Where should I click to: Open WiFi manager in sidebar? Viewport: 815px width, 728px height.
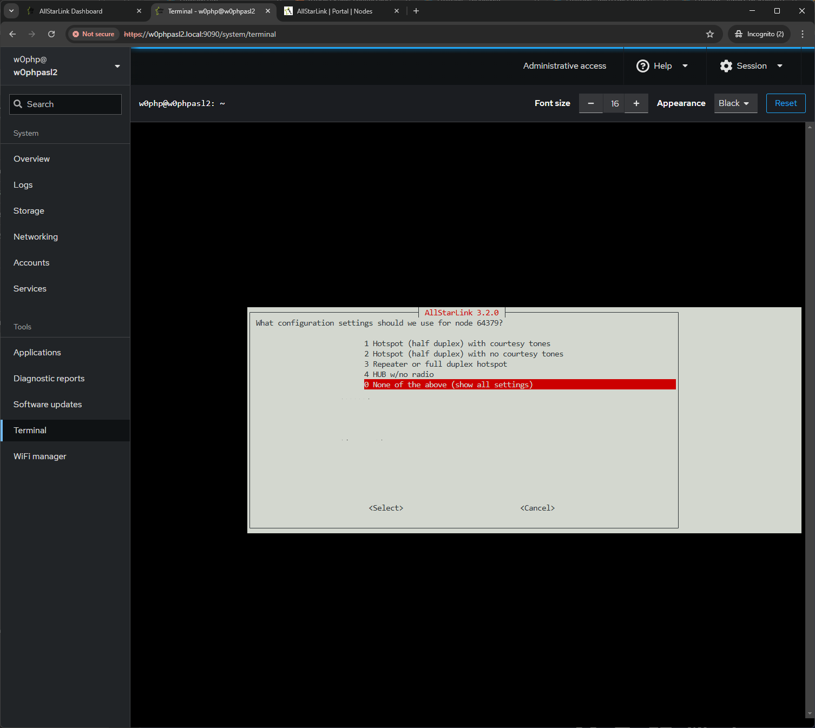pyautogui.click(x=40, y=456)
